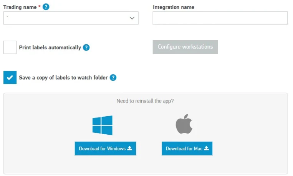
Task: Click the download arrow on the Mac button
Action: [207, 148]
